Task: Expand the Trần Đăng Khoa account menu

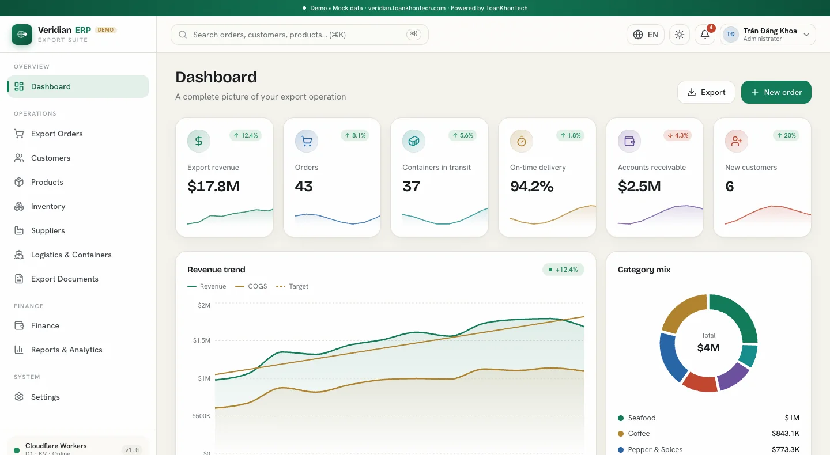Action: coord(768,35)
